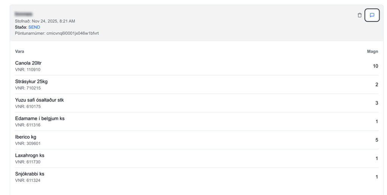
Task: Click the quantity 10 for Canola
Action: pos(375,66)
